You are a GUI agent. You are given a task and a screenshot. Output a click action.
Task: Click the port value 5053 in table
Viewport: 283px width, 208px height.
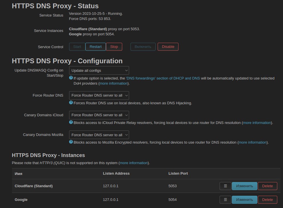click(x=172, y=186)
